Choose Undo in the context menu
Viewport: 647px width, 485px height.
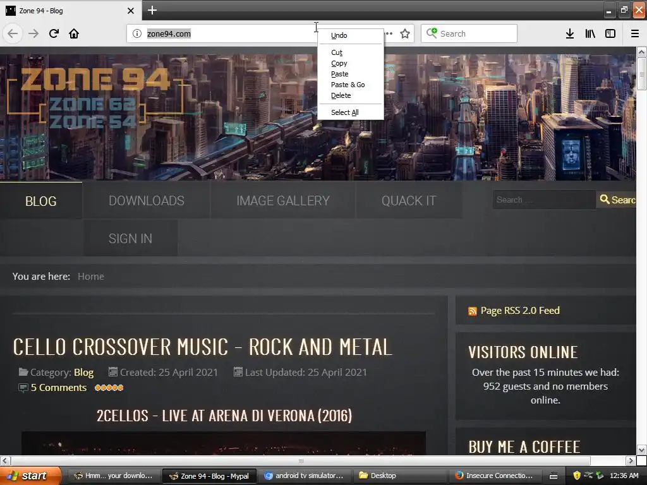[x=351, y=35]
